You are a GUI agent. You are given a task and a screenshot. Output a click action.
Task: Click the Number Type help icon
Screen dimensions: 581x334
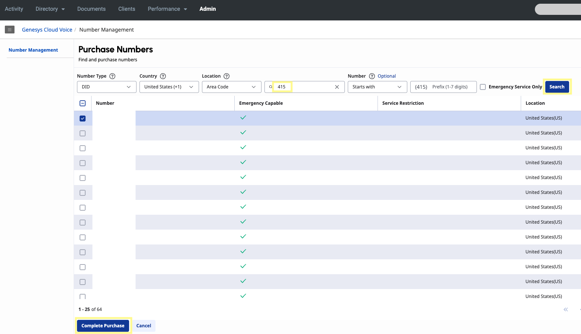click(x=112, y=76)
